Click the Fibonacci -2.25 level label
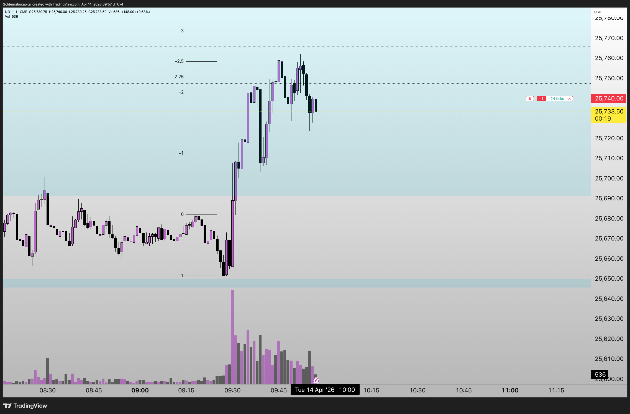 (x=178, y=77)
